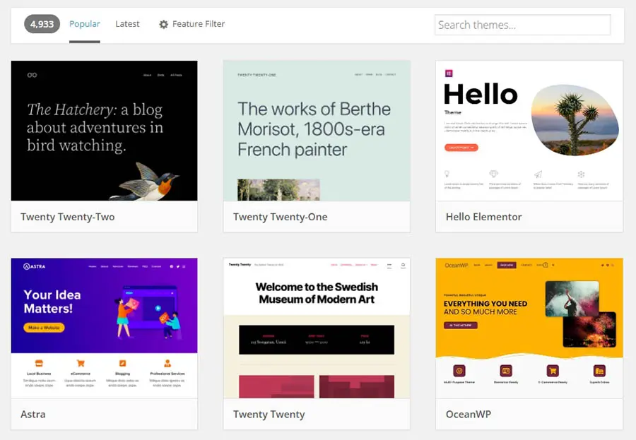Click the 4,933 theme count badge
Viewport: 636px width, 440px height.
pyautogui.click(x=41, y=23)
